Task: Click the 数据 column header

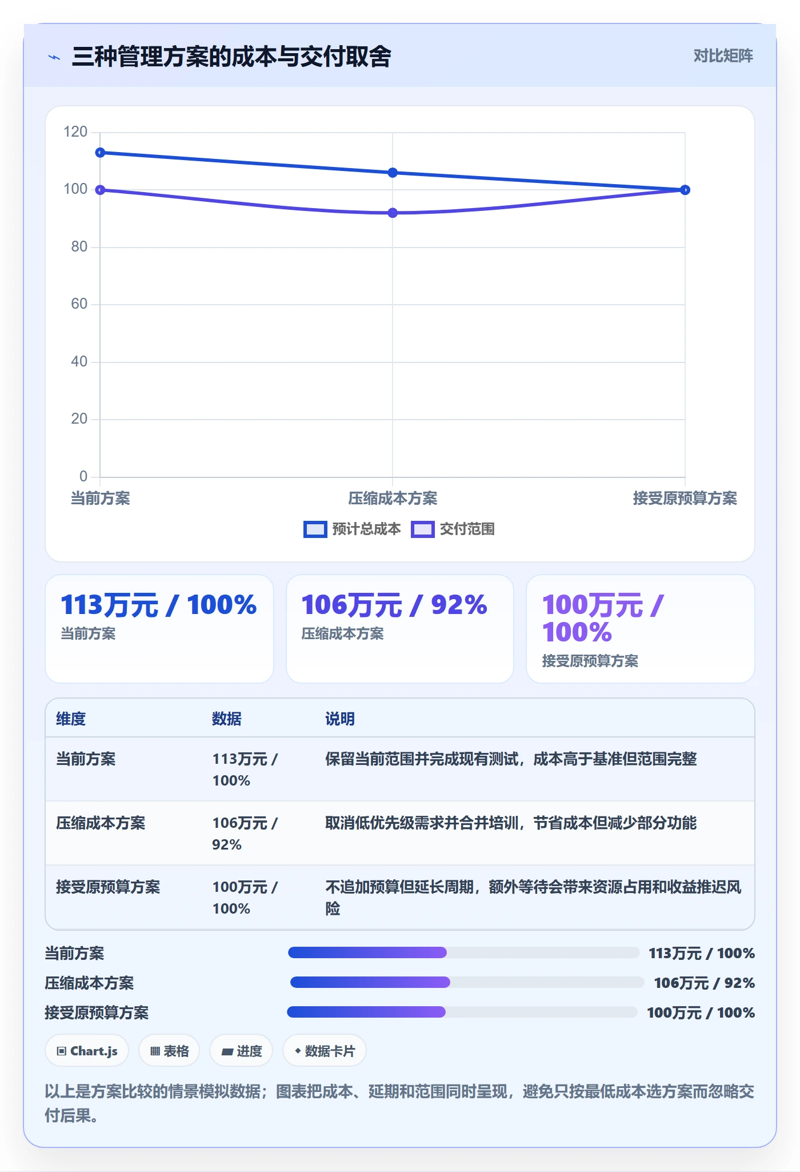Action: (x=227, y=719)
